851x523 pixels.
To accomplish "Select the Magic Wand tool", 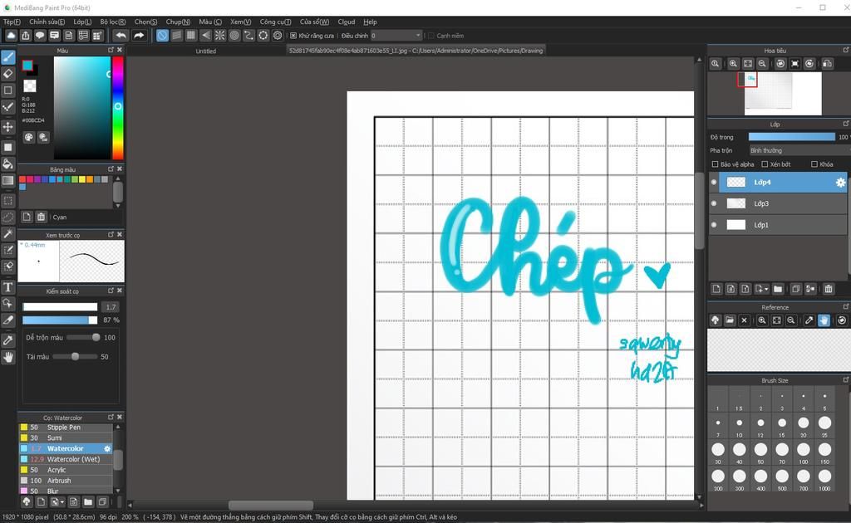I will (8, 233).
